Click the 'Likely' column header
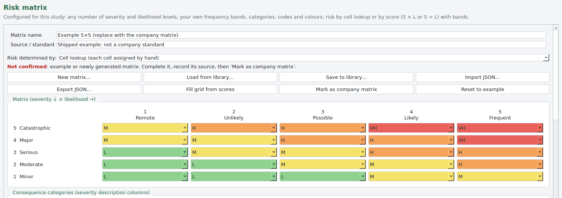The width and height of the screenshot is (562, 198). 411,118
